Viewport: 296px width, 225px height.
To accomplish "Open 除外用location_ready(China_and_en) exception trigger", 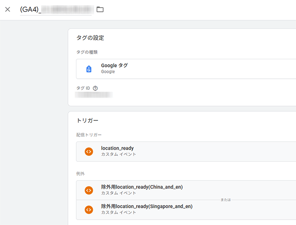I will pyautogui.click(x=186, y=190).
